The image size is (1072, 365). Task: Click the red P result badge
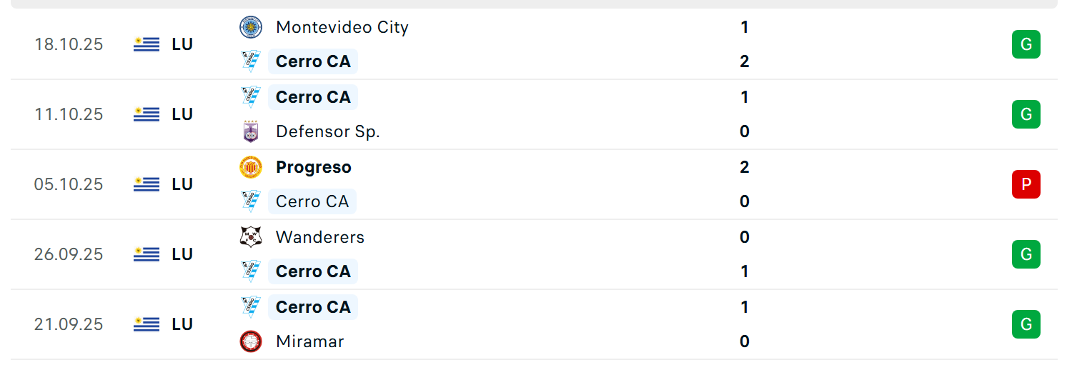tap(1026, 184)
